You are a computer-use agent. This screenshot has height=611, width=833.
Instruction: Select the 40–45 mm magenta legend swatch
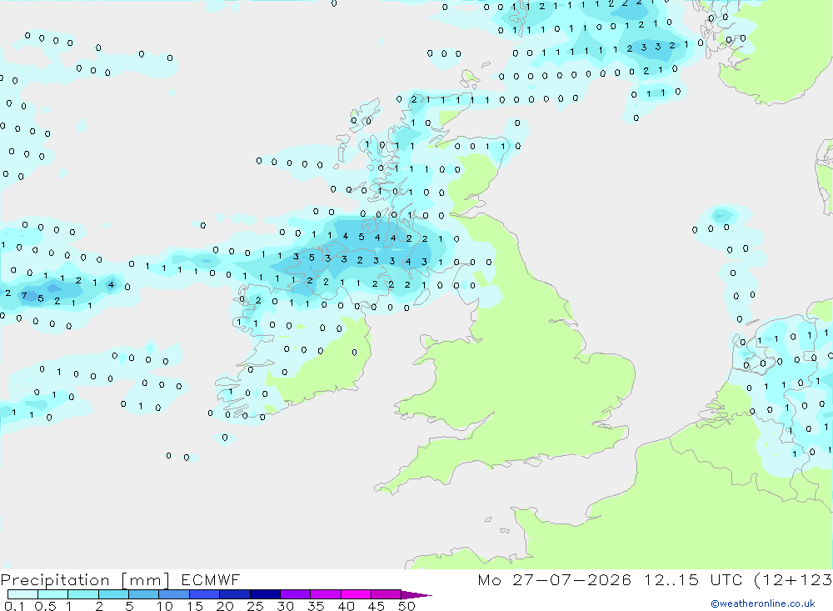coord(356,594)
